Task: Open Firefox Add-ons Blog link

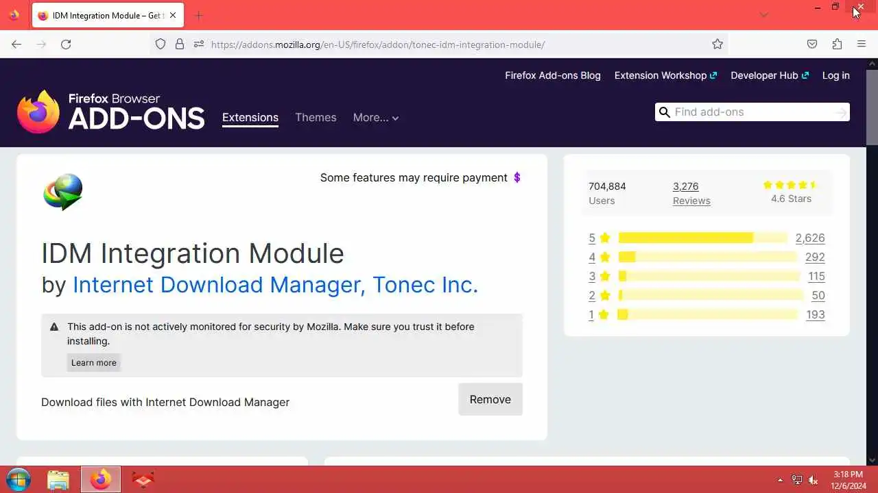Action: point(553,75)
